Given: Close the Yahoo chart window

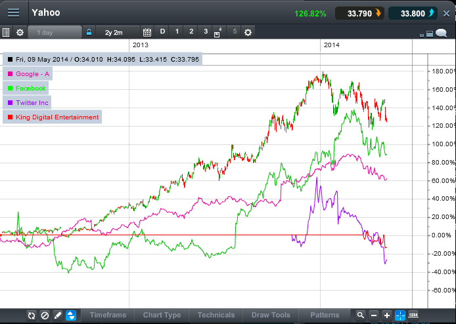Looking at the screenshot, I should click(x=446, y=13).
